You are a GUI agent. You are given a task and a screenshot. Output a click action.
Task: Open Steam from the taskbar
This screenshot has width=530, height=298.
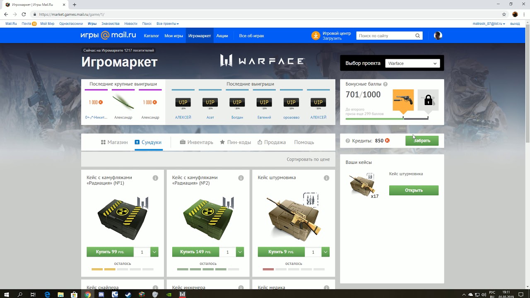pyautogui.click(x=128, y=294)
